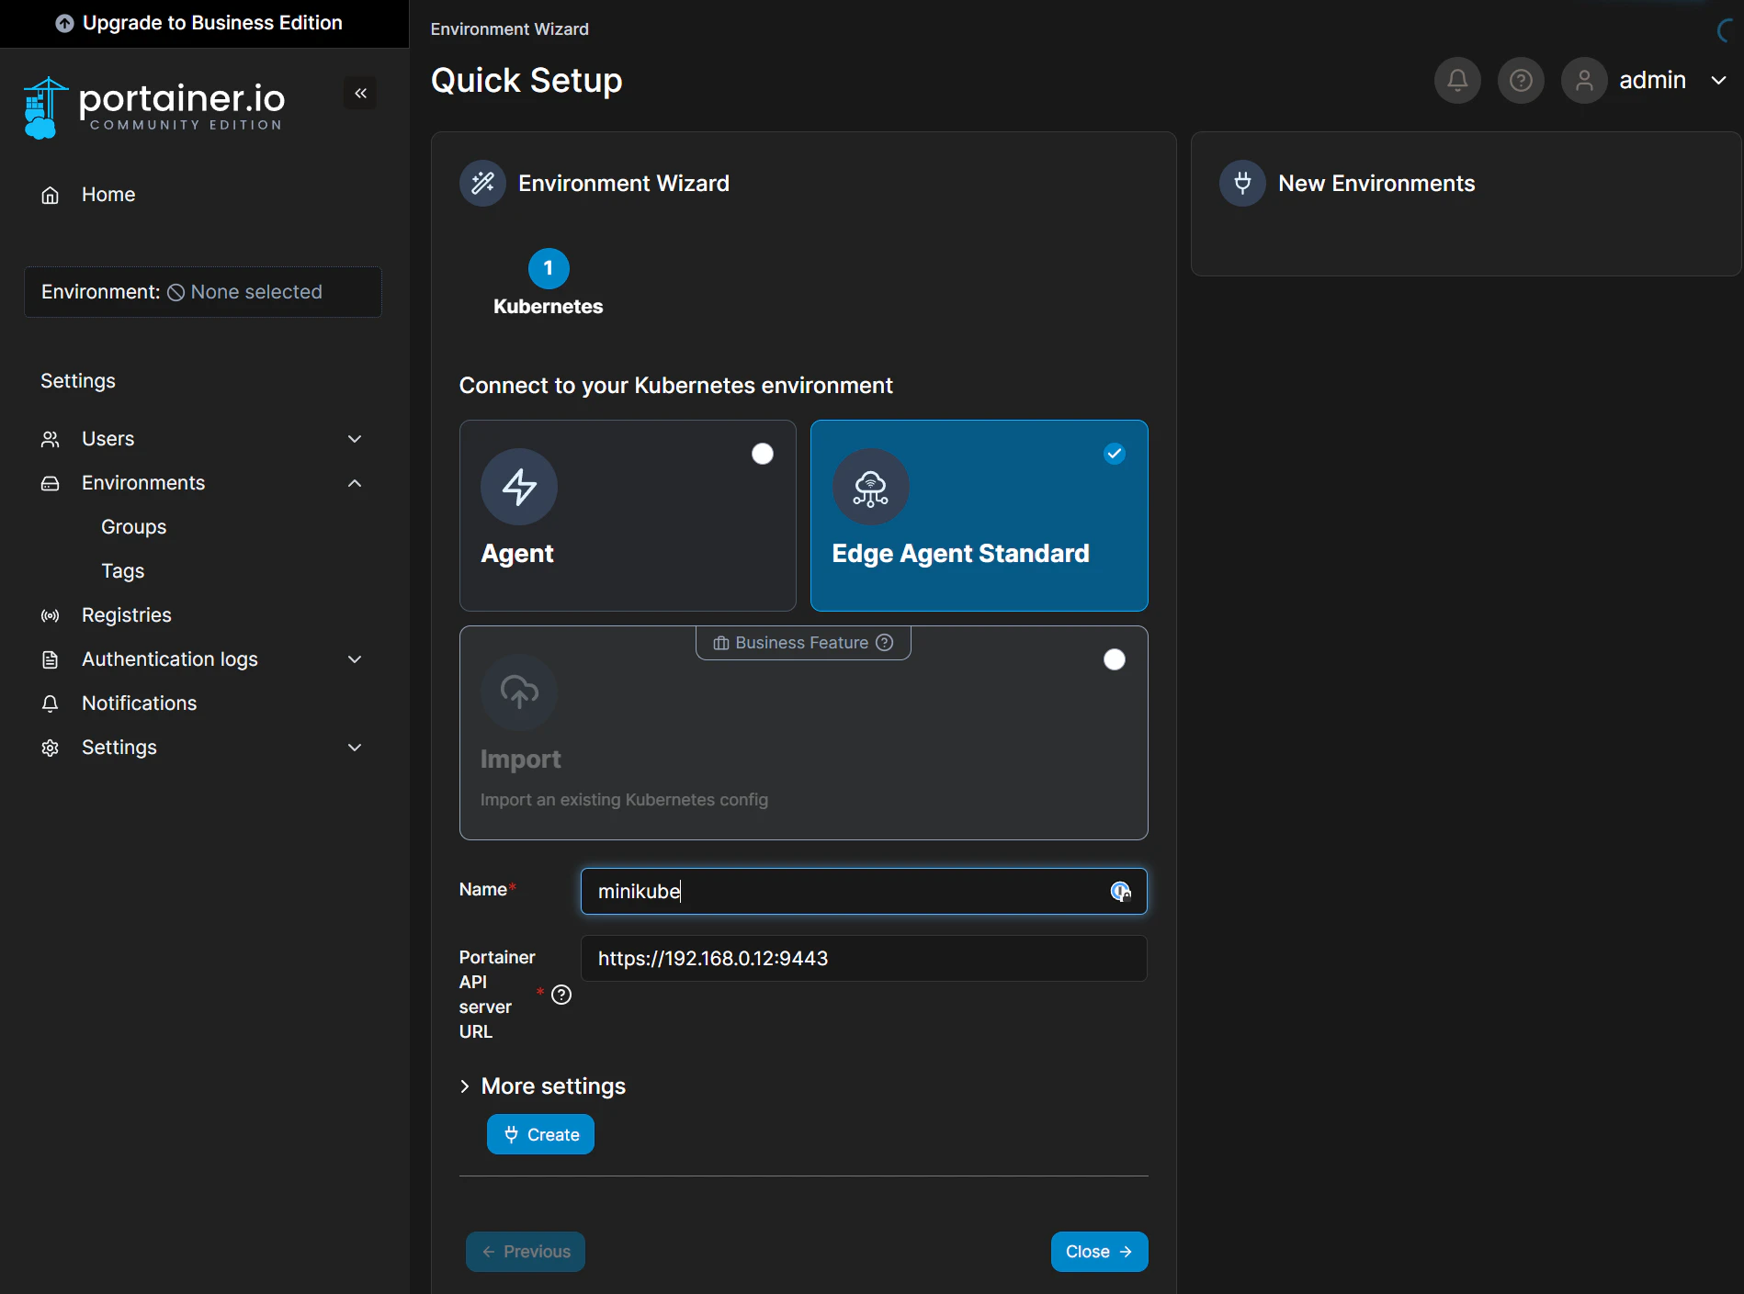Screen dimensions: 1744x1294
Task: Select the Import radio option
Action: 1115,659
